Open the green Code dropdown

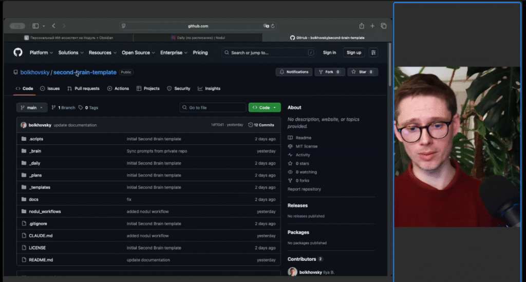point(265,108)
